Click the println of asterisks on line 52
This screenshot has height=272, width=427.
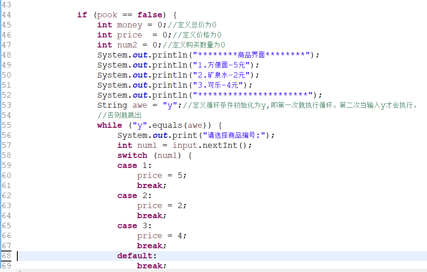(209, 95)
